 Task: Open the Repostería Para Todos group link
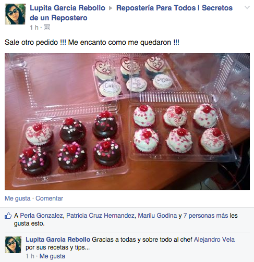131,13
